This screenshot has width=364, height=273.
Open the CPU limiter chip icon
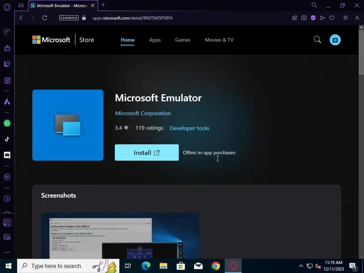7,80
